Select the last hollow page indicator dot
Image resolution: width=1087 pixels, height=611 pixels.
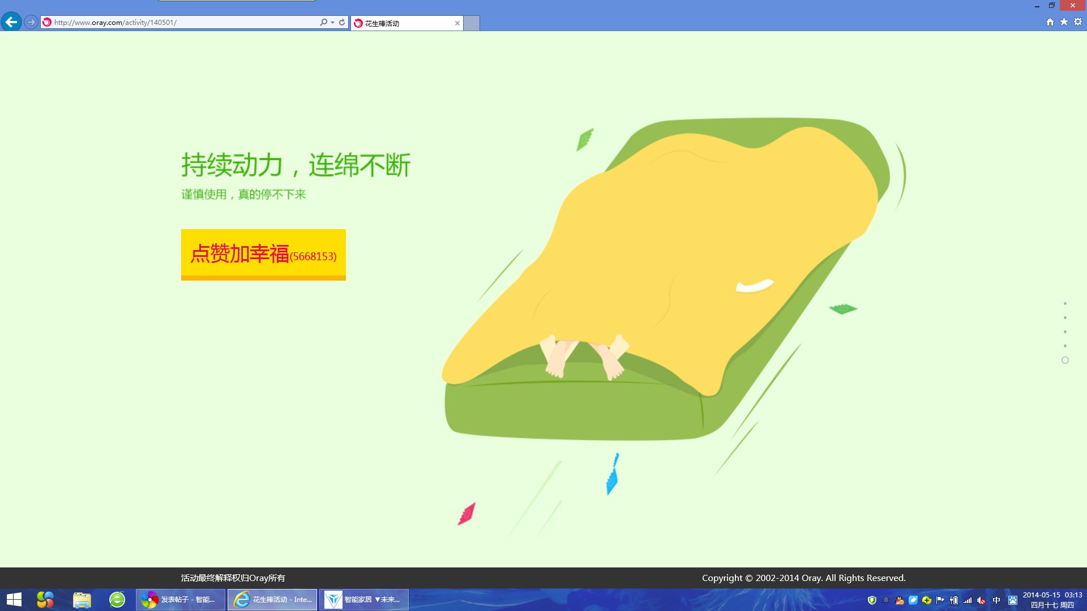tap(1065, 360)
